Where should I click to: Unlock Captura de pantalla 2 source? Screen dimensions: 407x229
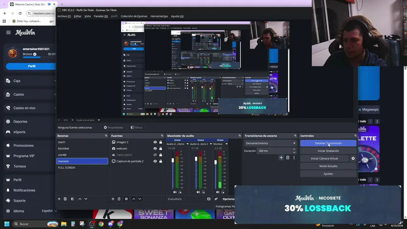pyautogui.click(x=161, y=161)
